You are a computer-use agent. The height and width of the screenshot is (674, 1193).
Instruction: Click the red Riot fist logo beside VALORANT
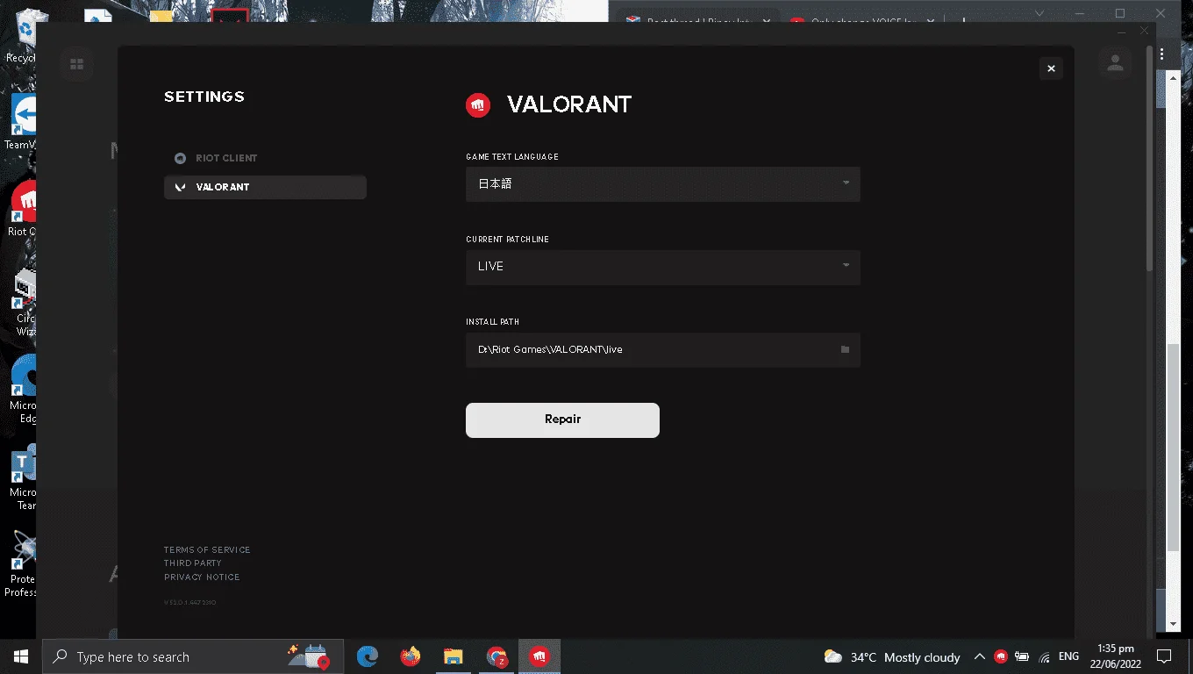click(x=478, y=104)
